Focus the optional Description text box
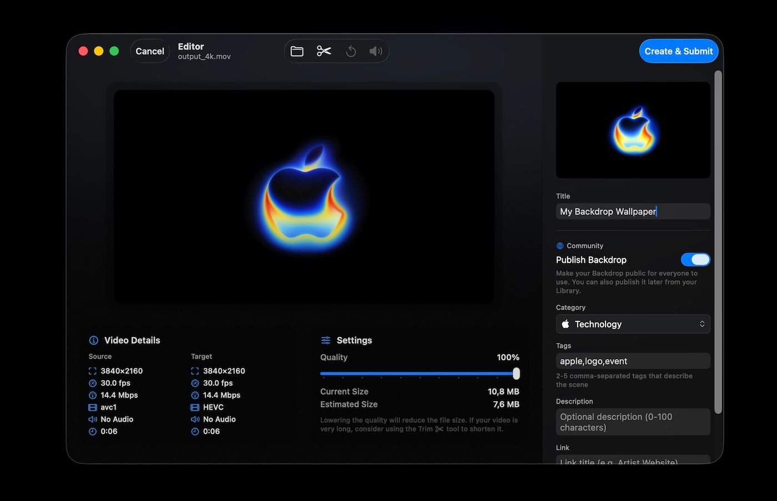777x501 pixels. click(633, 422)
